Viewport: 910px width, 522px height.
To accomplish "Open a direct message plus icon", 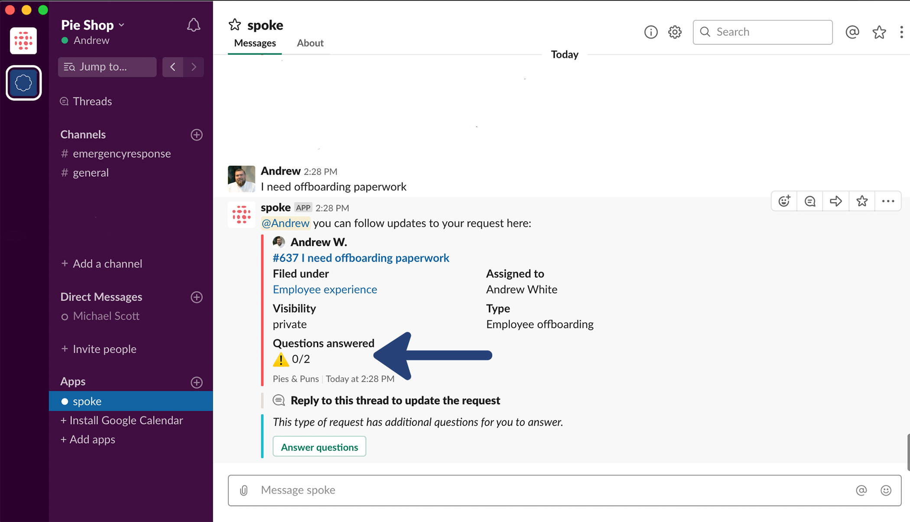I will pos(197,297).
